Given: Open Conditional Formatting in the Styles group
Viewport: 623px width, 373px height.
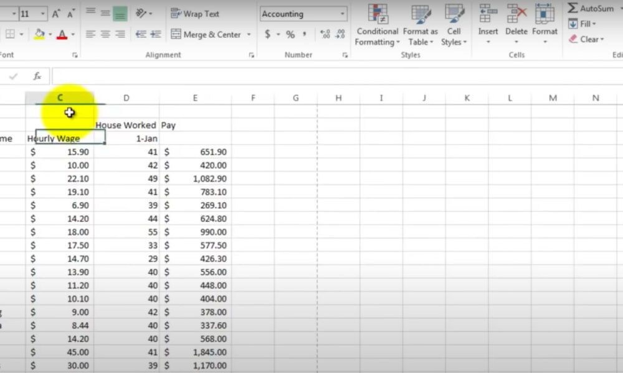Looking at the screenshot, I should click(x=377, y=25).
